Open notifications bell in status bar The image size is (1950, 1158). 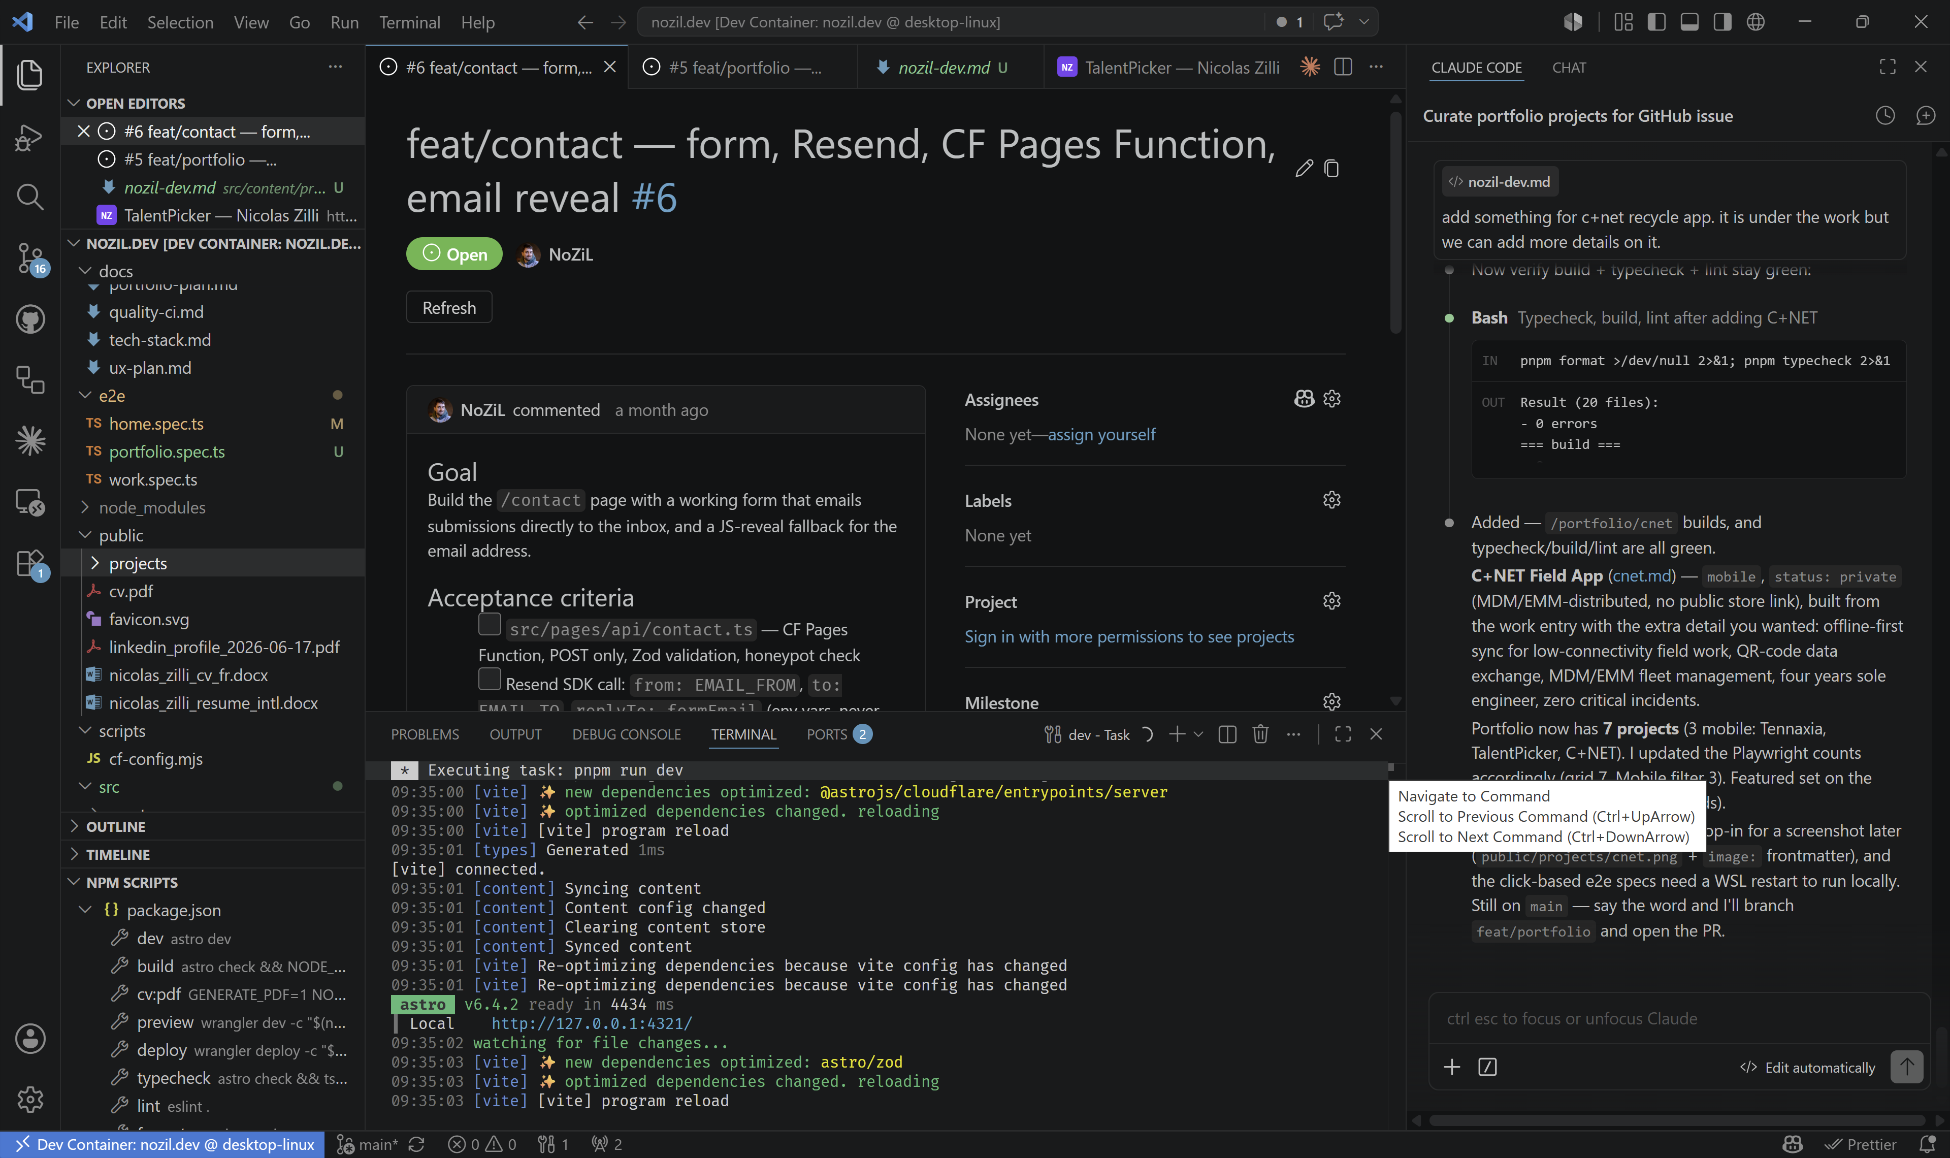click(x=1927, y=1144)
